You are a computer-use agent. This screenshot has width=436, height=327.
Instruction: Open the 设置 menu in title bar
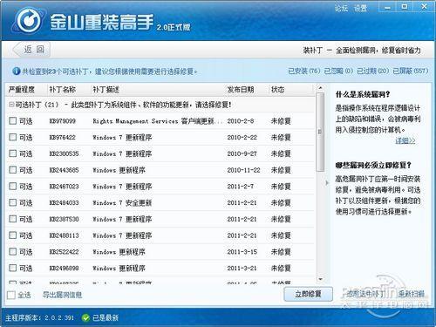[360, 8]
